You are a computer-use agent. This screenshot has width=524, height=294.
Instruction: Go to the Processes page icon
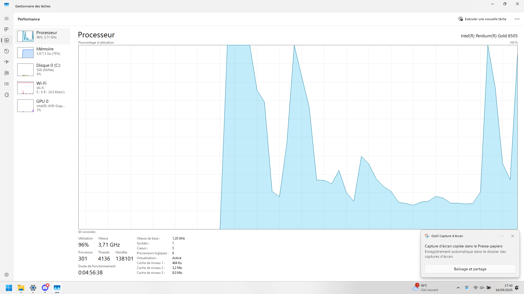pos(7,29)
